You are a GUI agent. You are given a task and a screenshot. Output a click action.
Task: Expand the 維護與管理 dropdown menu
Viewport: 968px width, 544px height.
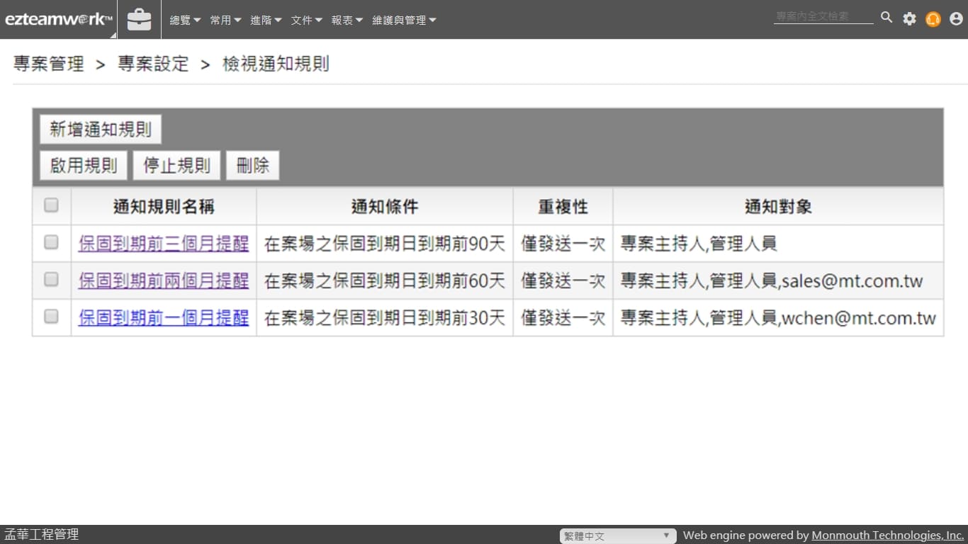coord(404,21)
